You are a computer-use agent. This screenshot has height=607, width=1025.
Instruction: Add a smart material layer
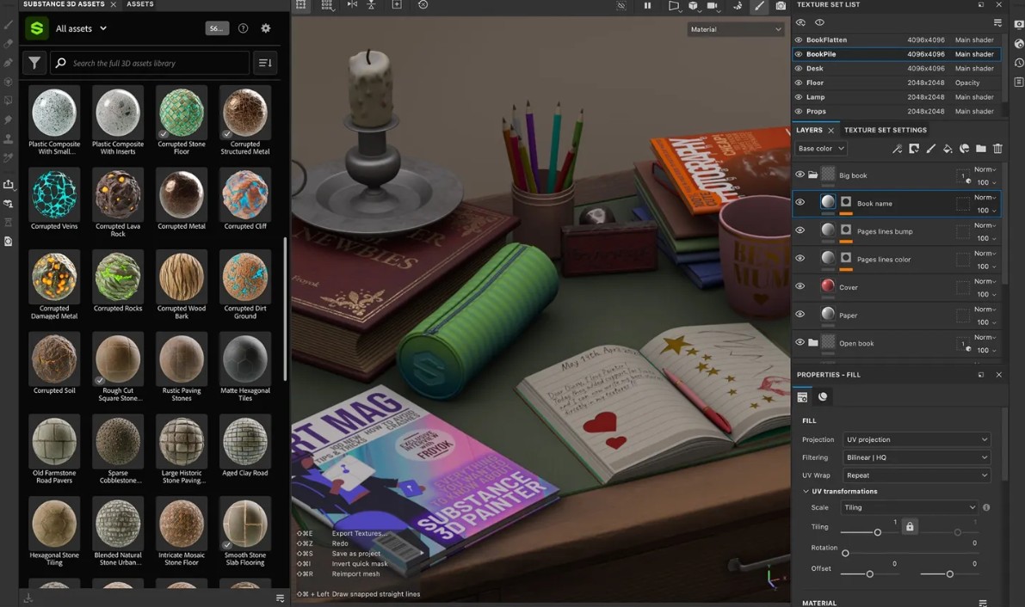[x=964, y=149]
